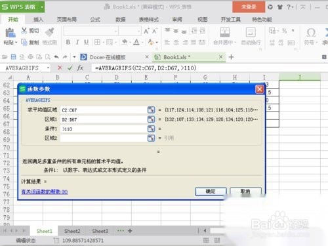The width and height of the screenshot is (328, 246).
Task: Click the Merge and Center icon
Action: [x=224, y=32]
